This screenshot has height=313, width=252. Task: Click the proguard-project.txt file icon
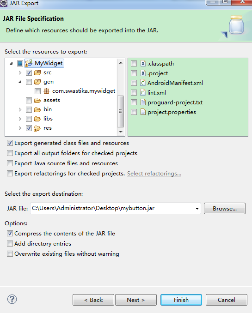pyautogui.click(x=143, y=102)
